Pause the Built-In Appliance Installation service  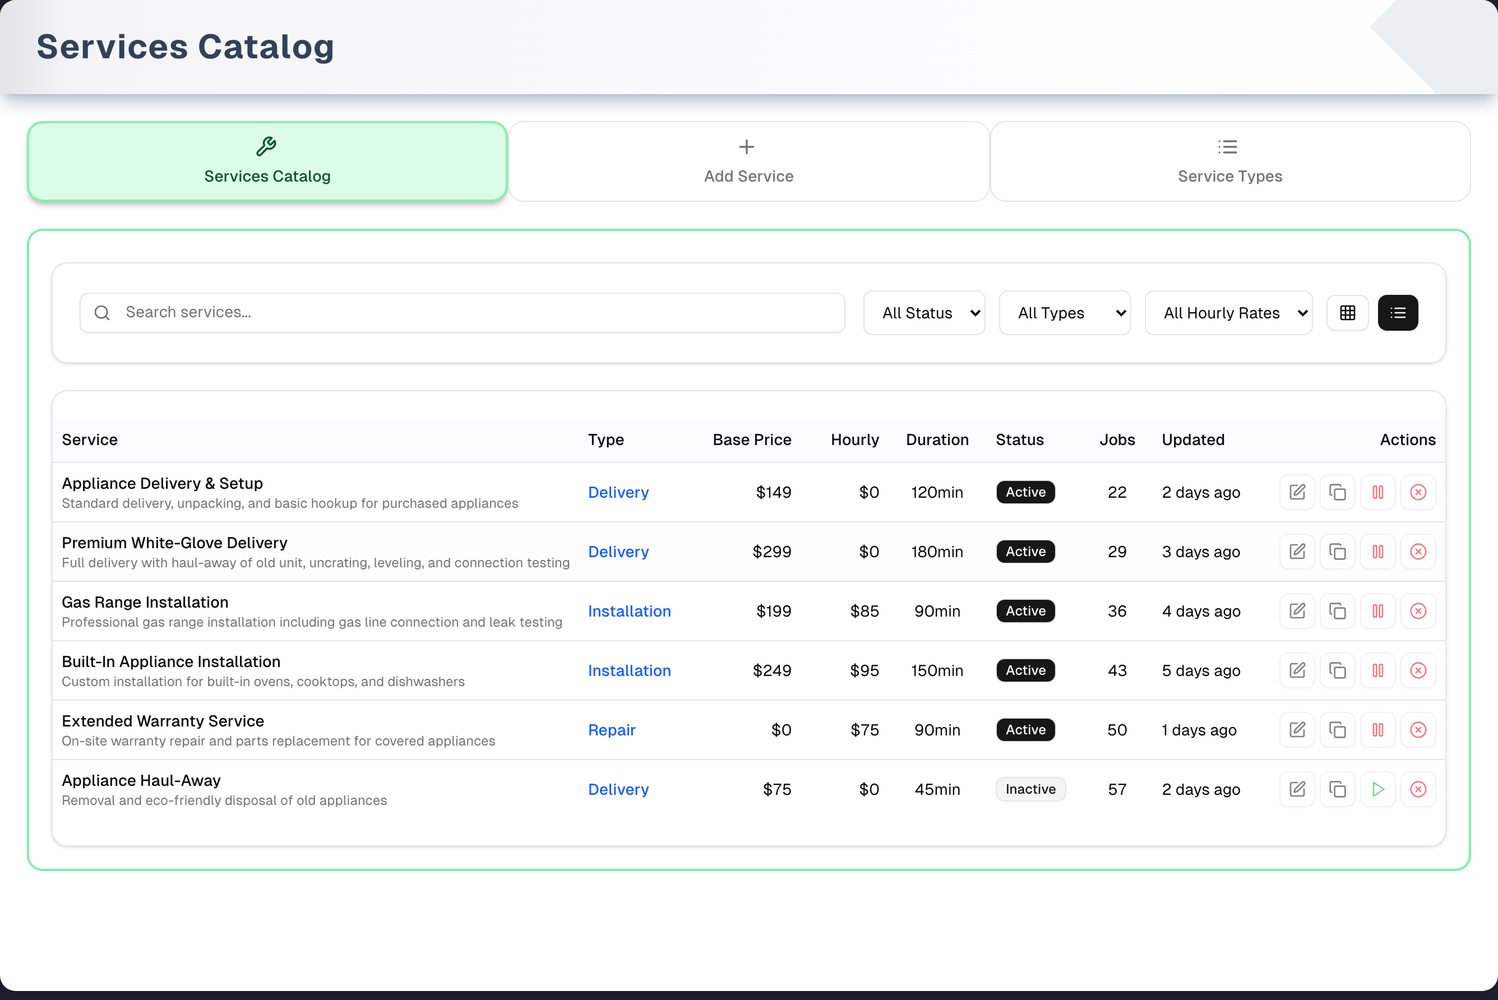tap(1377, 670)
